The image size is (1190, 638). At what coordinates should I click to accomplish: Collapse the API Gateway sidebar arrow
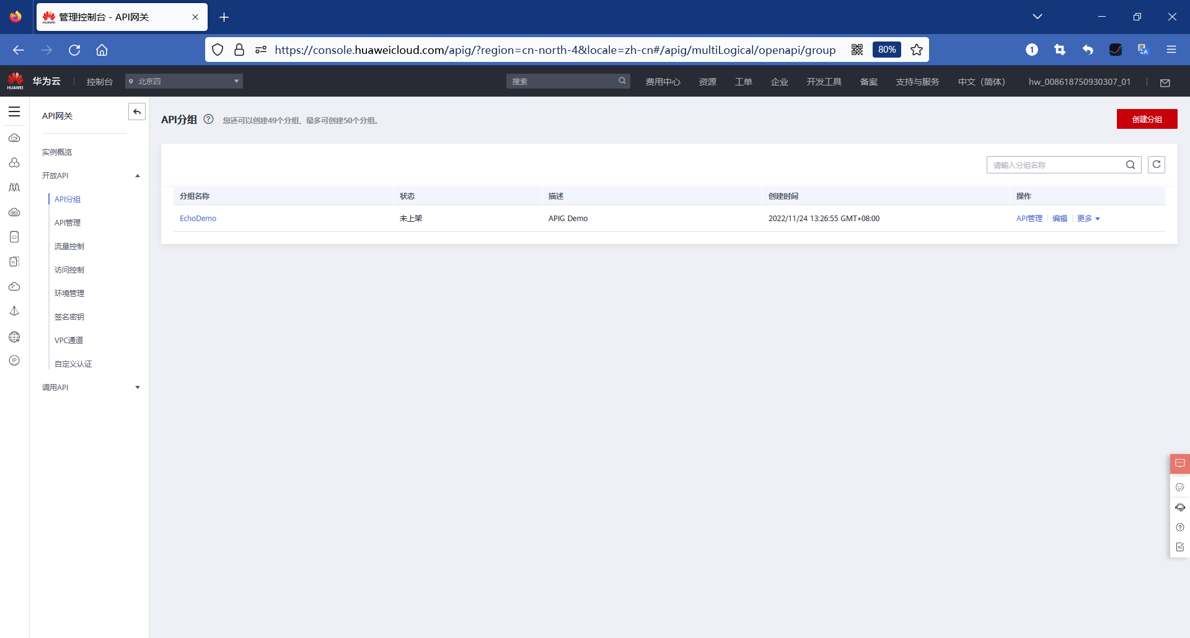coord(137,111)
